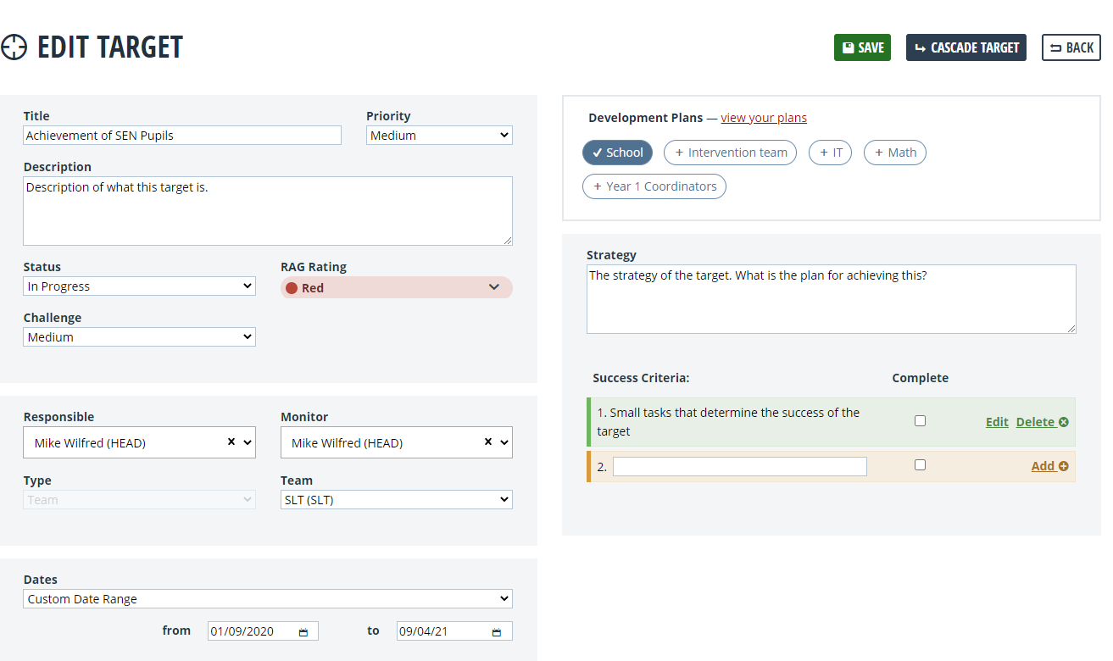Click the empty success criterion 2 input field
1113x661 pixels.
[739, 465]
